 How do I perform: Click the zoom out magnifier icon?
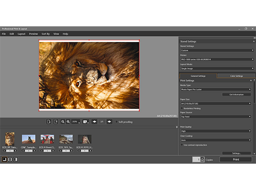[x=63, y=122]
